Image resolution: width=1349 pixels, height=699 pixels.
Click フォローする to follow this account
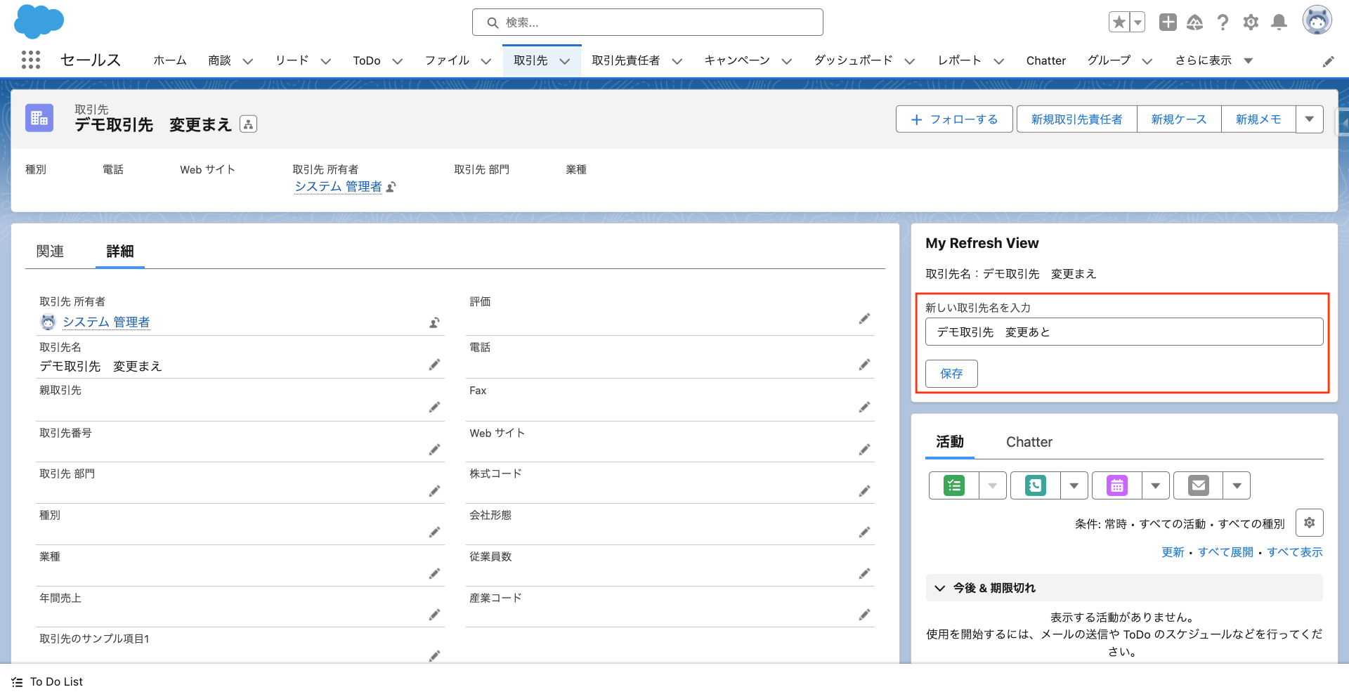(954, 119)
